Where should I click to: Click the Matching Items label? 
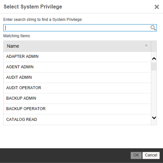pos(17,36)
